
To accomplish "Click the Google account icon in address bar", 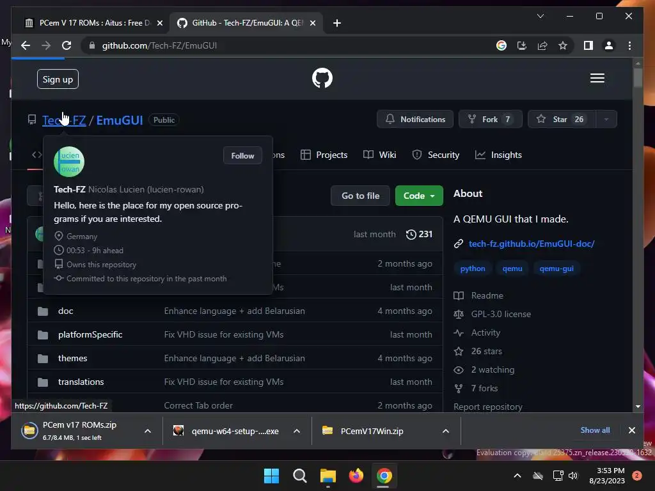I will click(x=501, y=45).
